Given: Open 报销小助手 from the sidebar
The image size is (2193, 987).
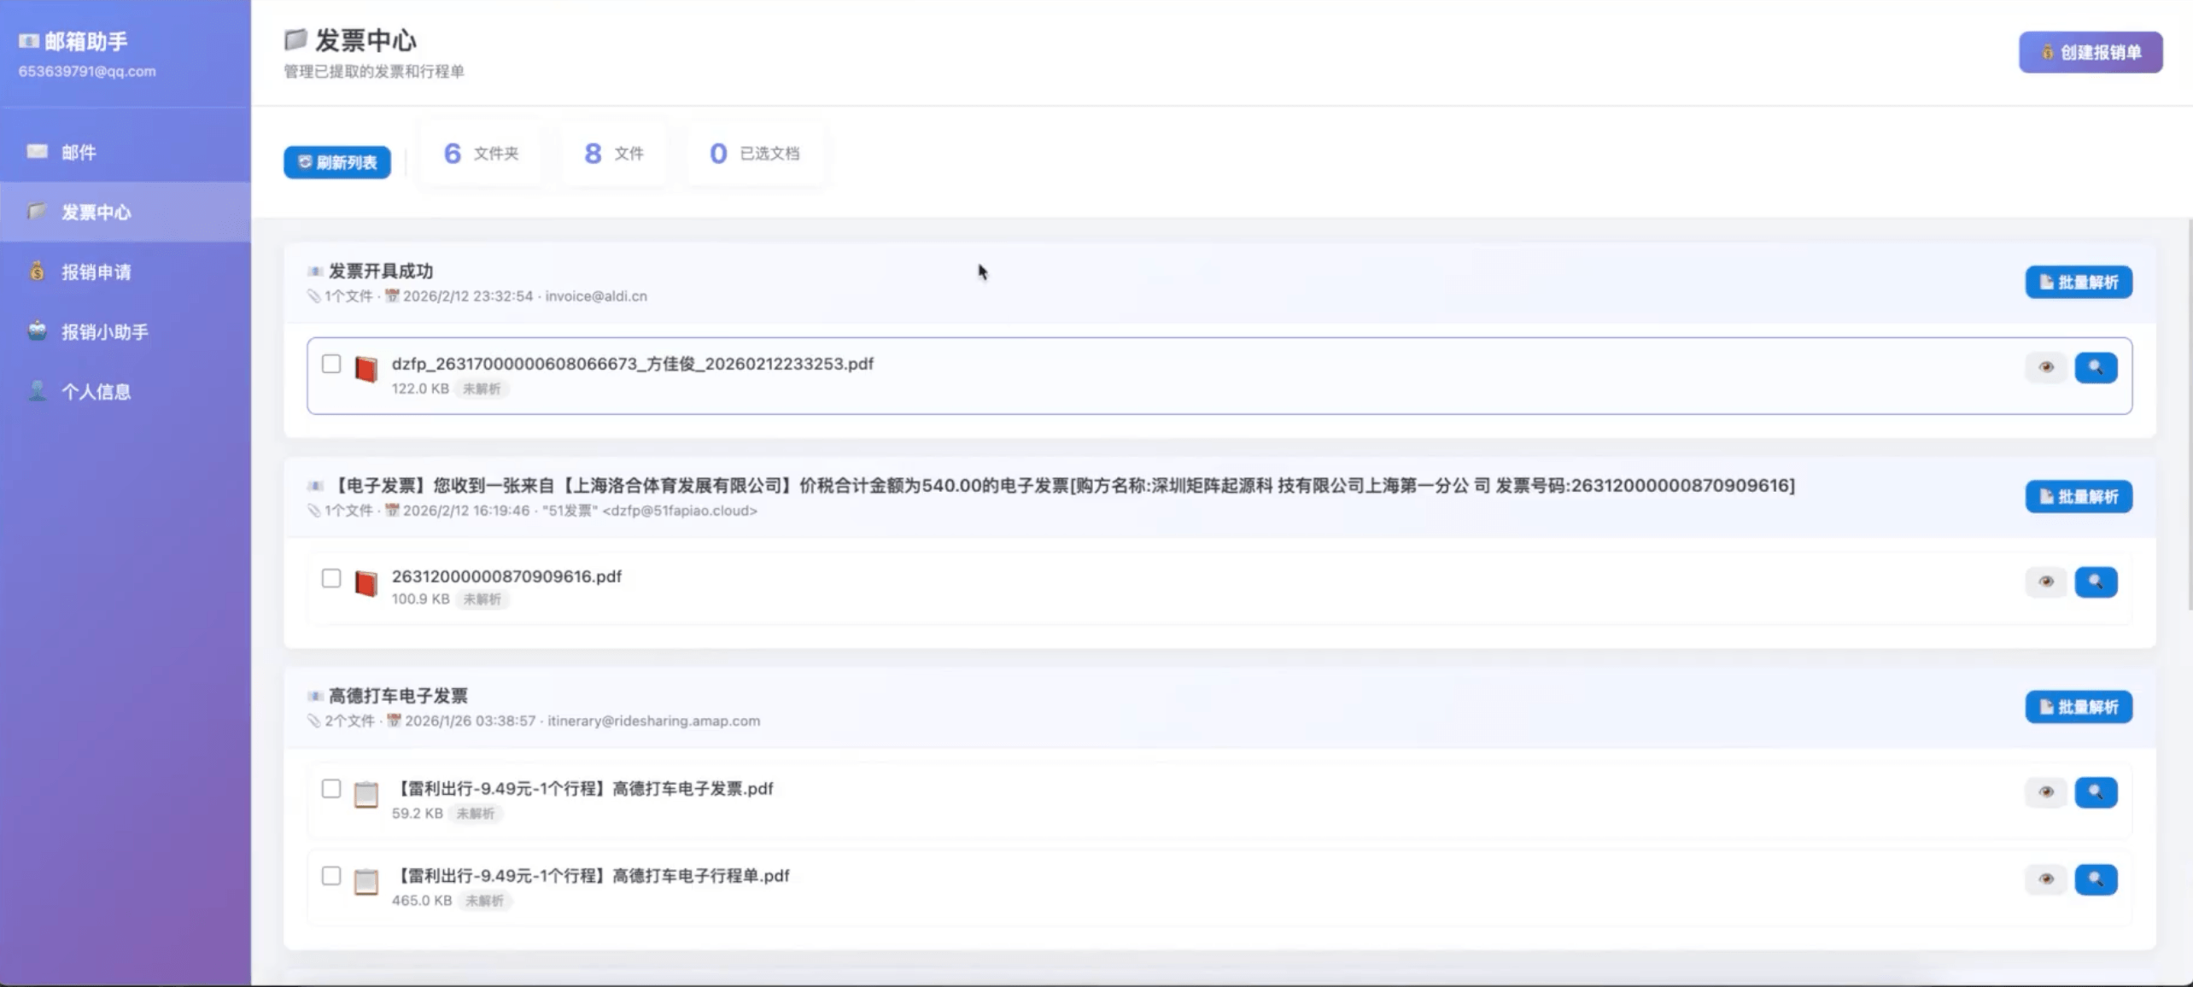Looking at the screenshot, I should pos(126,331).
